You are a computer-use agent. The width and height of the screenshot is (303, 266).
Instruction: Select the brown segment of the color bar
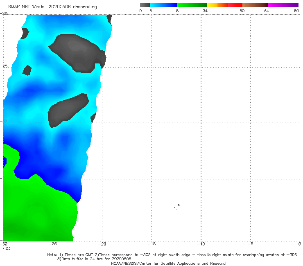tap(255, 5)
